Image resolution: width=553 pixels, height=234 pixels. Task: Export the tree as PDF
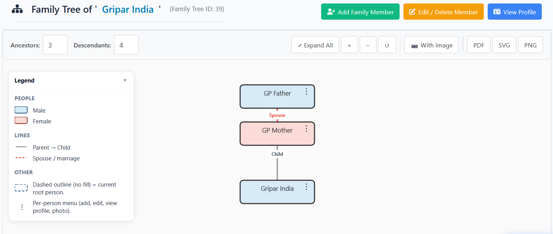[x=479, y=45]
